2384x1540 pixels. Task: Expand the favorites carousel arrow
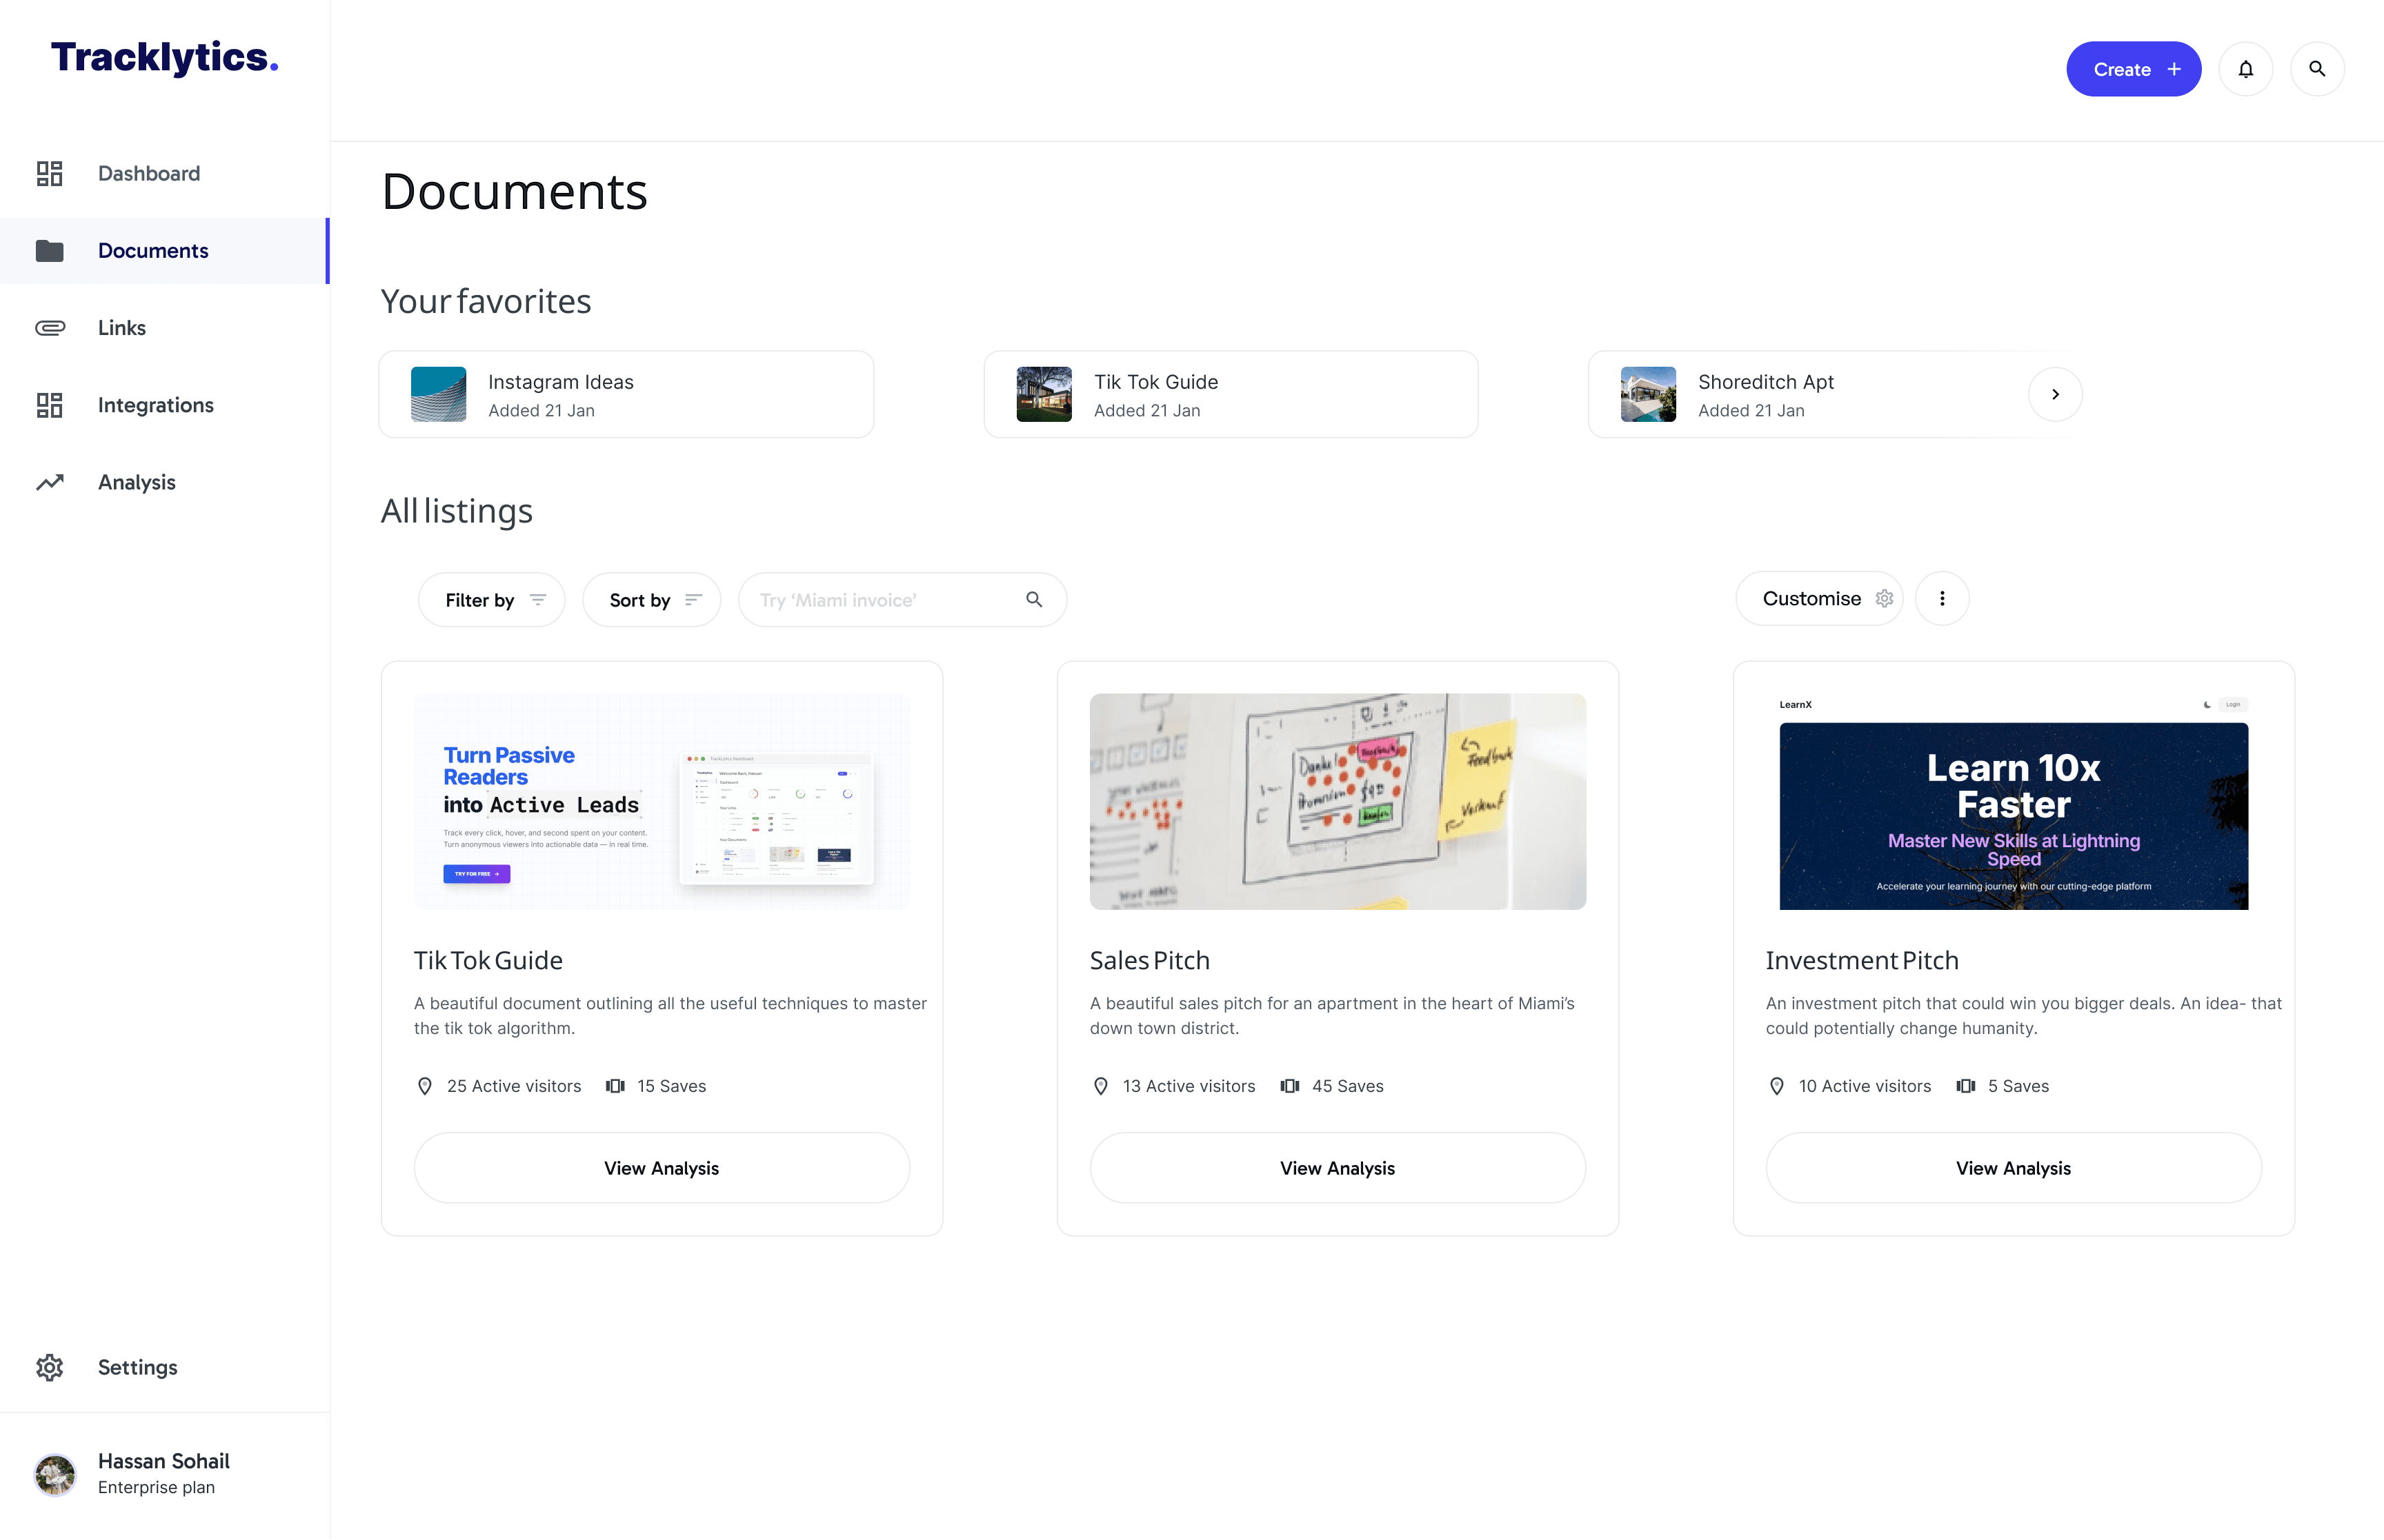[2056, 394]
